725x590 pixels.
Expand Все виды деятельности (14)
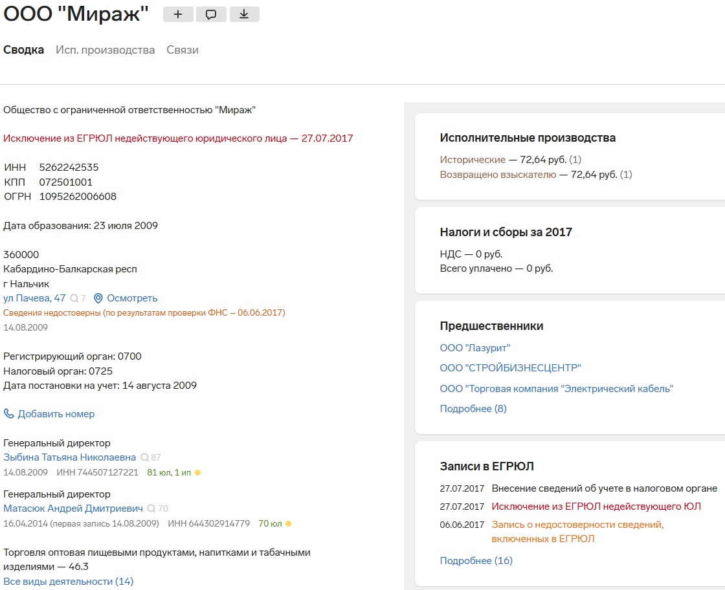click(x=68, y=581)
